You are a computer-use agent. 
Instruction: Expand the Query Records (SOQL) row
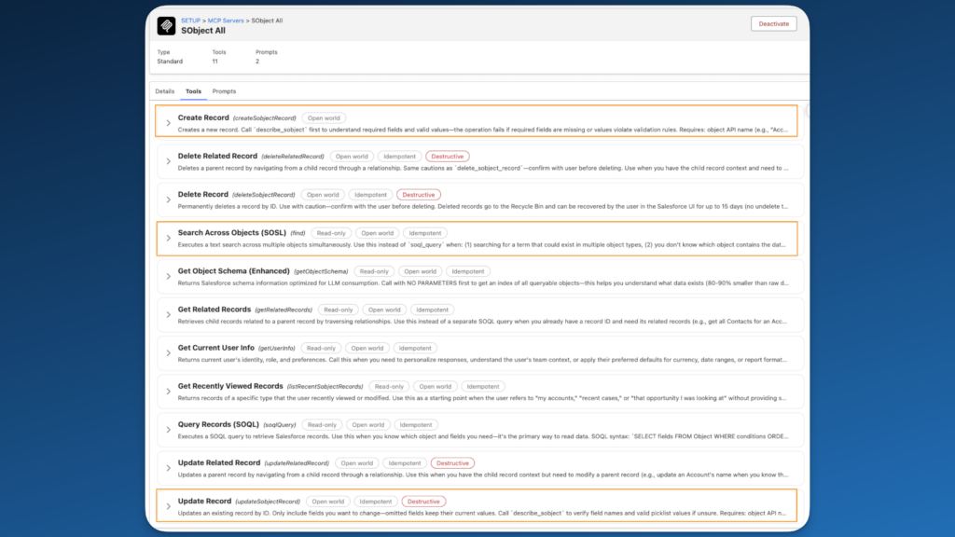(x=169, y=430)
